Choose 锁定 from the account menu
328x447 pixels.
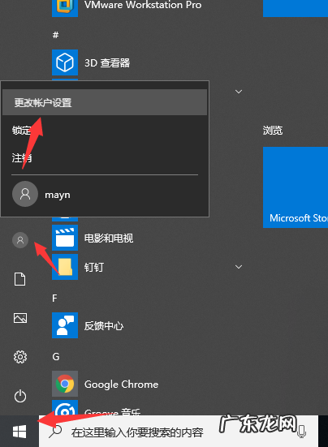click(21, 131)
